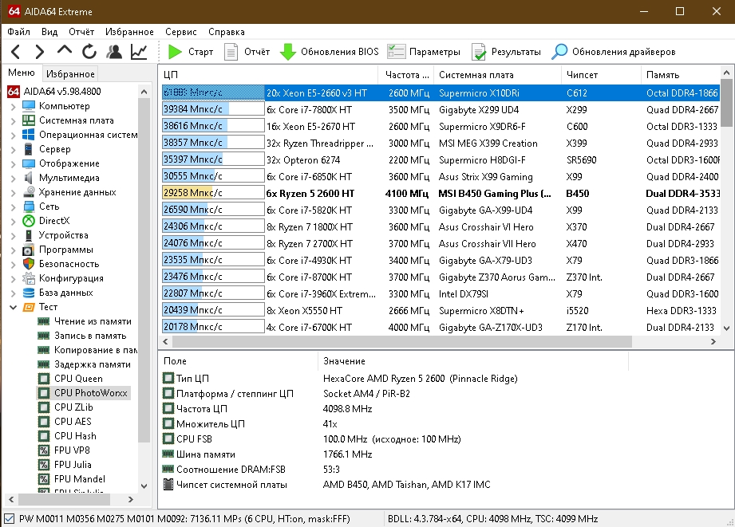Go up one level with the up arrow
This screenshot has height=527, width=735.
click(65, 50)
